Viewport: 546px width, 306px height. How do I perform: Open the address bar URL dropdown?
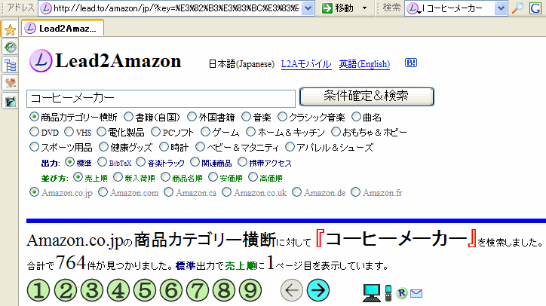coord(308,8)
